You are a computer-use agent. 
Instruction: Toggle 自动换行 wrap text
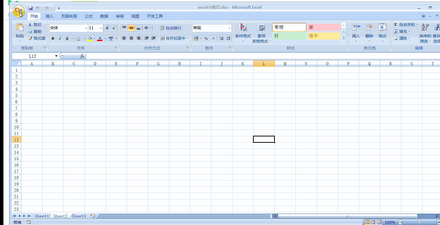point(171,28)
